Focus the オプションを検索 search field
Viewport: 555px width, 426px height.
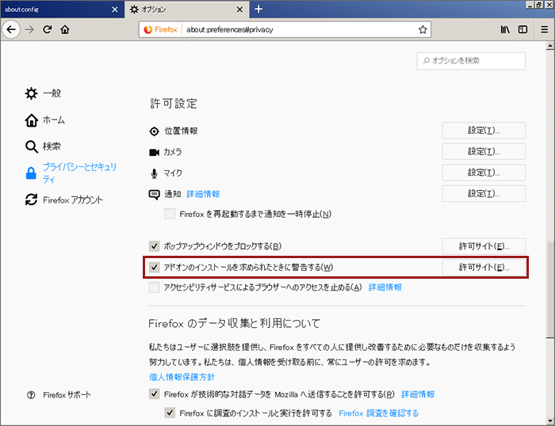[471, 61]
